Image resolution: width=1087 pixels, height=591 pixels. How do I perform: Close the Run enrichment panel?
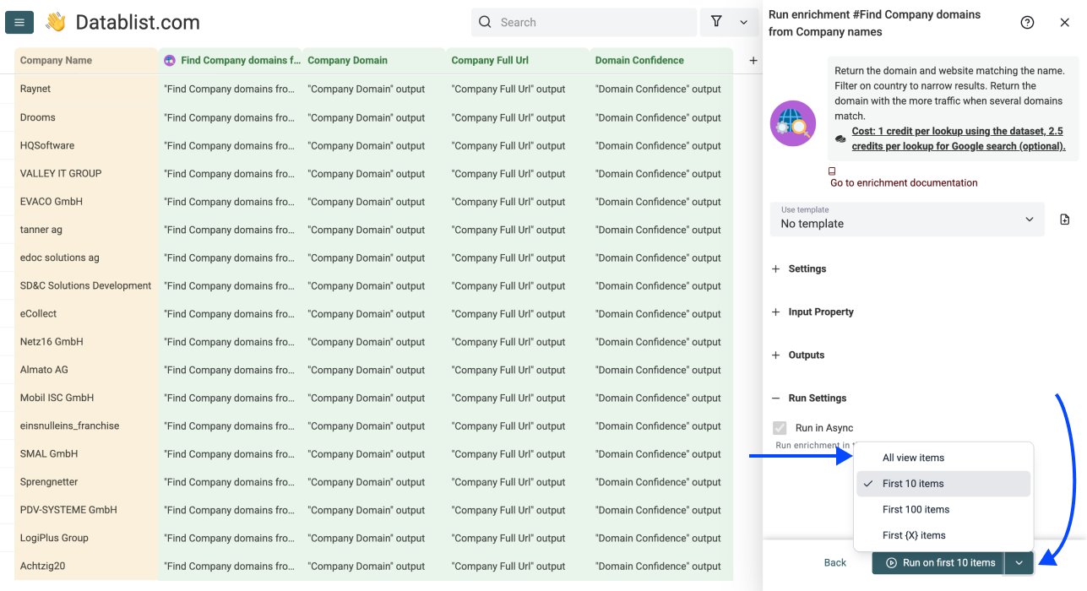tap(1064, 23)
